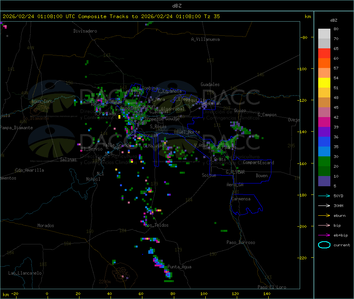Viewport: 354px width, 299px height.
Task: Click the 'S_Rosas' map label
Action: pos(158,127)
